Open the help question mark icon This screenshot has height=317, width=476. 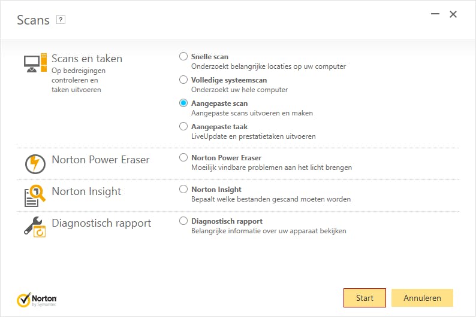coord(61,20)
